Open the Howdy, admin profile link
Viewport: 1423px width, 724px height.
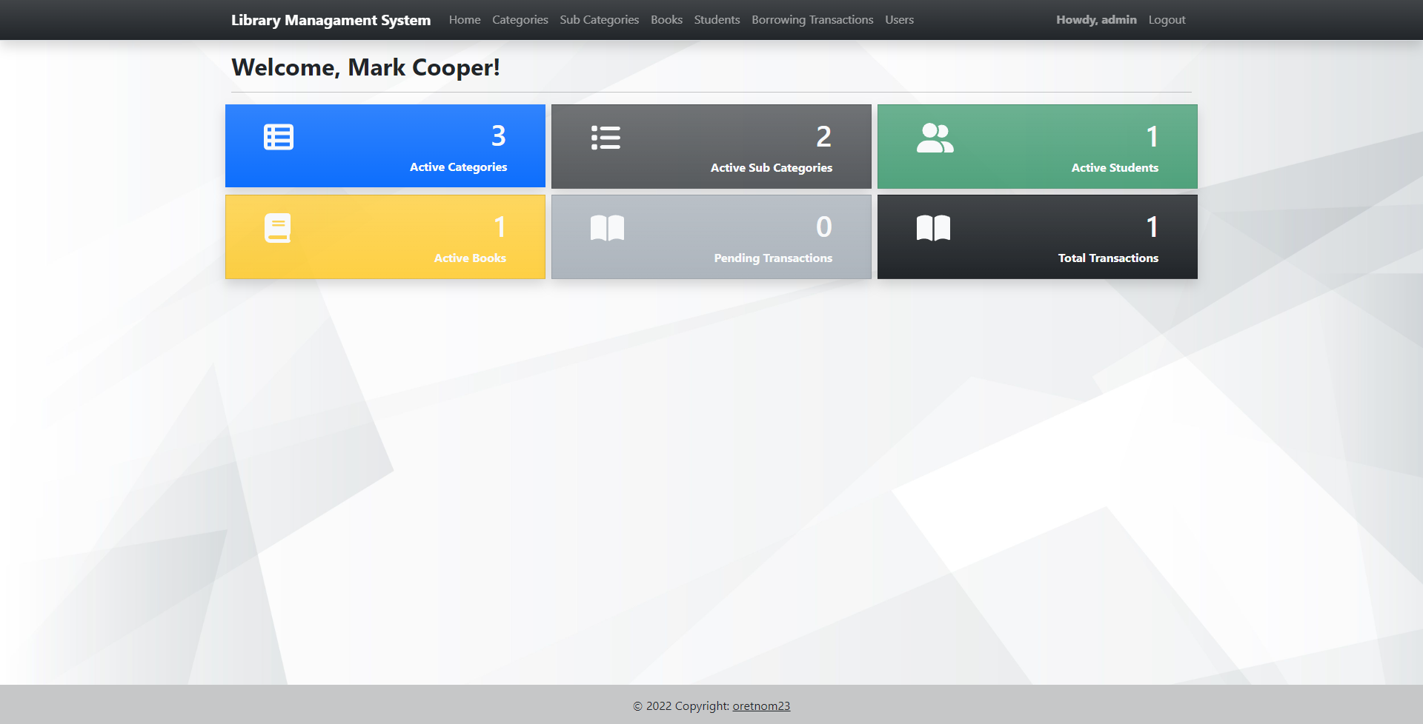tap(1096, 20)
